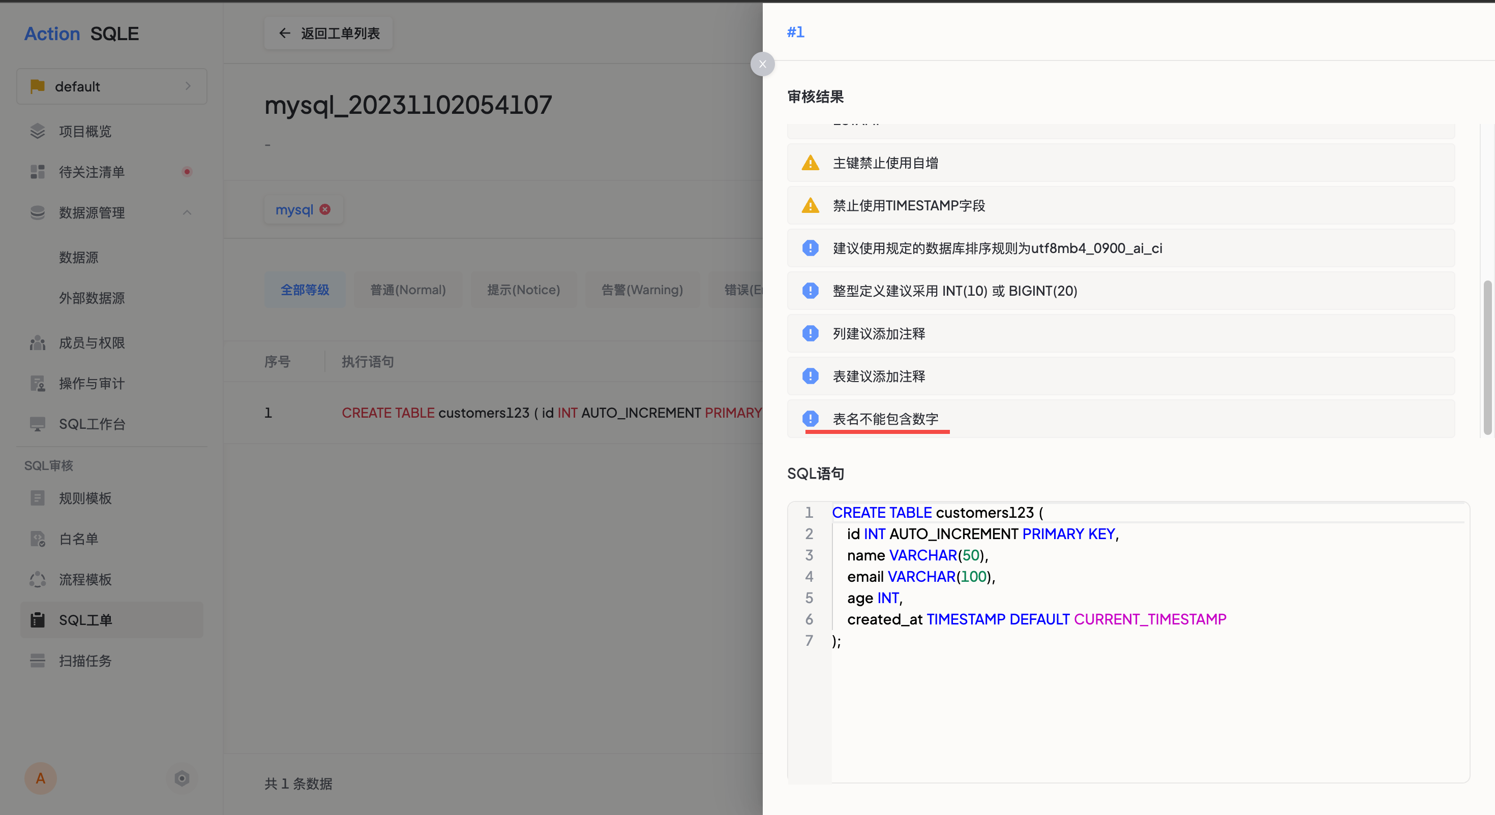
Task: Open 项目概览 in the sidebar
Action: tap(85, 131)
